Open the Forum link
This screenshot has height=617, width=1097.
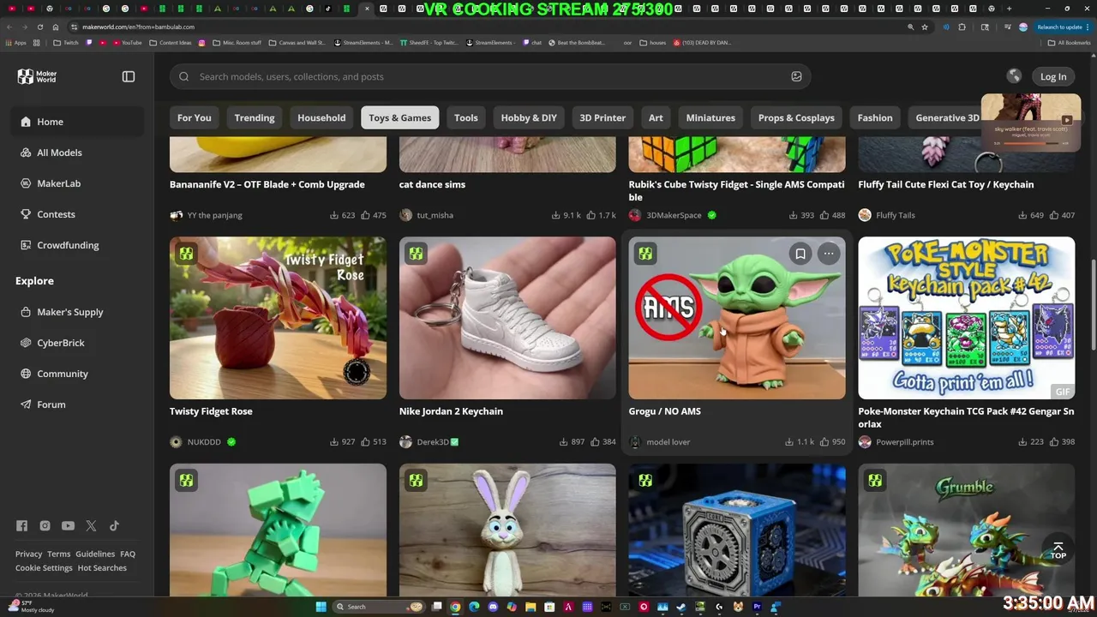[x=78, y=404]
